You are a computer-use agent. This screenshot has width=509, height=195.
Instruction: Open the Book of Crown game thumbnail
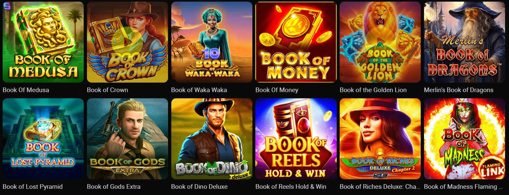pyautogui.click(x=127, y=42)
